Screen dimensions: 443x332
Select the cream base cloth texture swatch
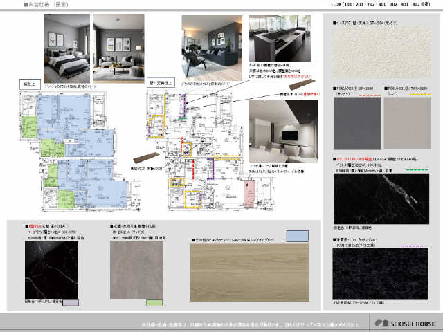381,53
